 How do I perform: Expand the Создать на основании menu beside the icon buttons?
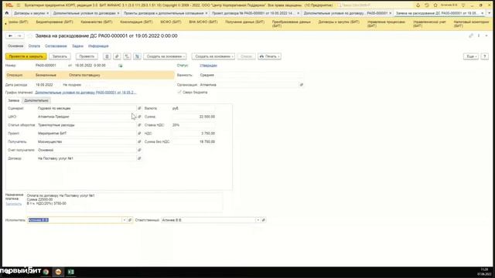click(165, 56)
